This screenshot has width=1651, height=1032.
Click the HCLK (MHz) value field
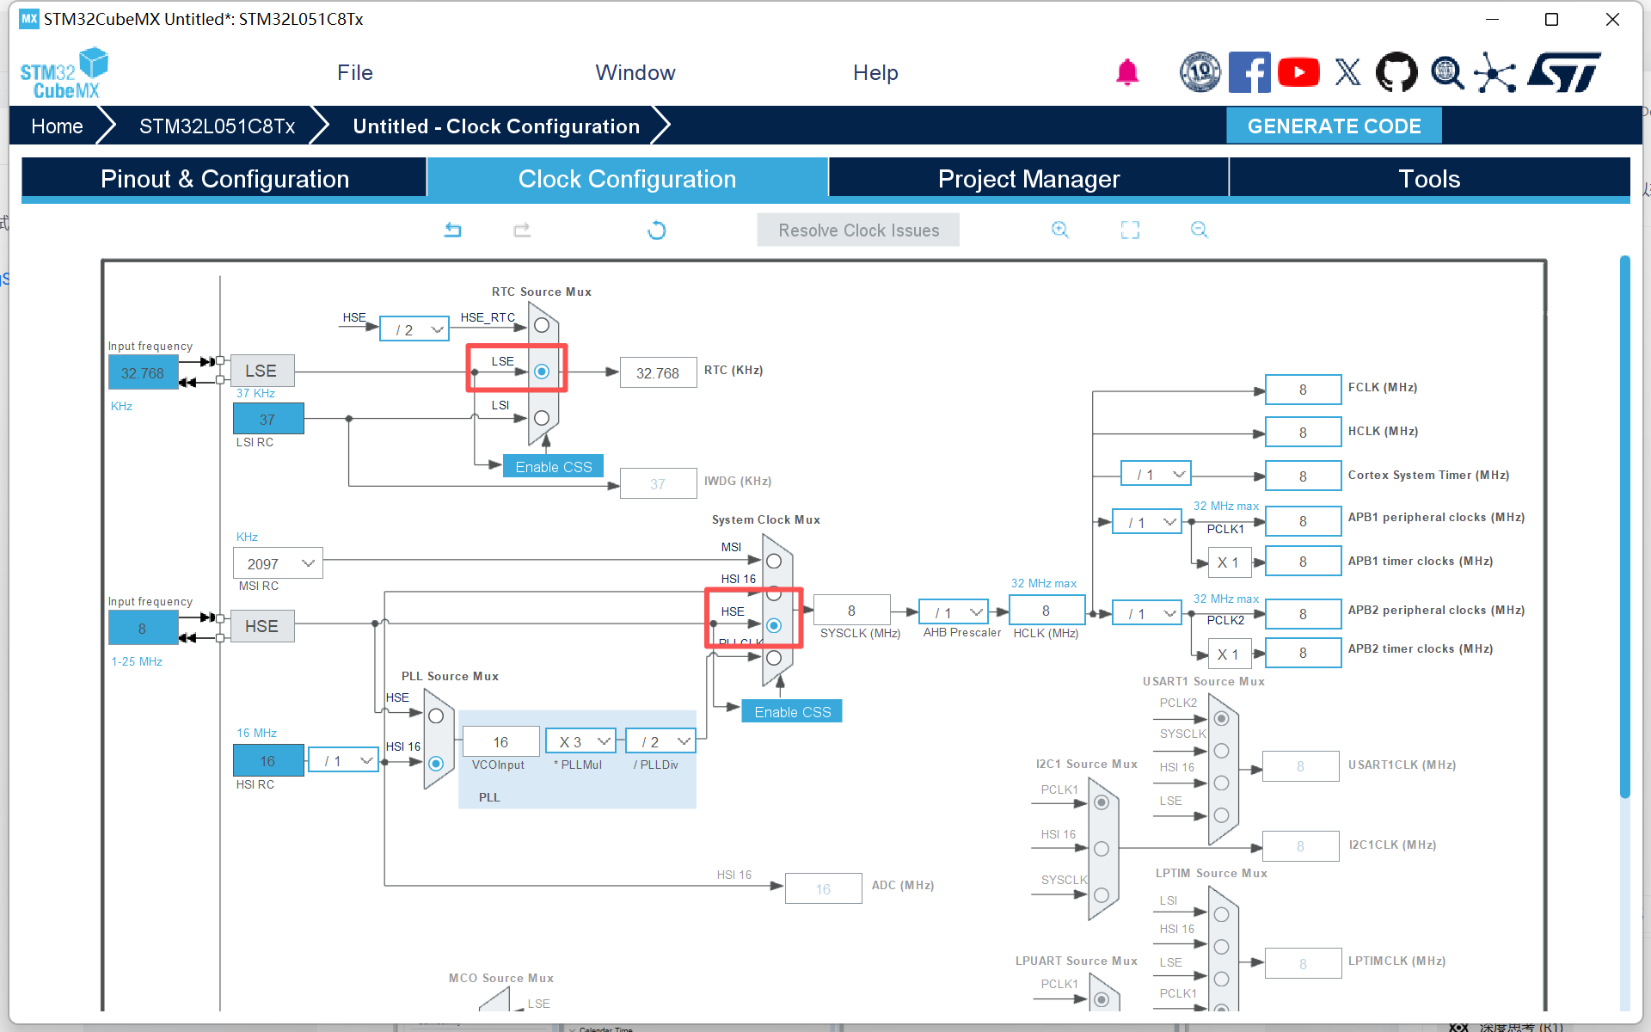[1046, 610]
